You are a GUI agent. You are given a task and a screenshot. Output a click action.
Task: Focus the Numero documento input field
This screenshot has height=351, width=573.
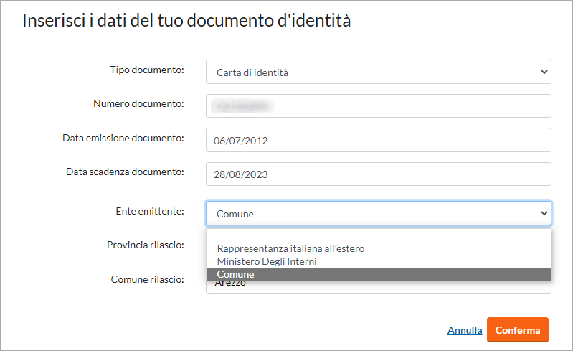coord(378,106)
